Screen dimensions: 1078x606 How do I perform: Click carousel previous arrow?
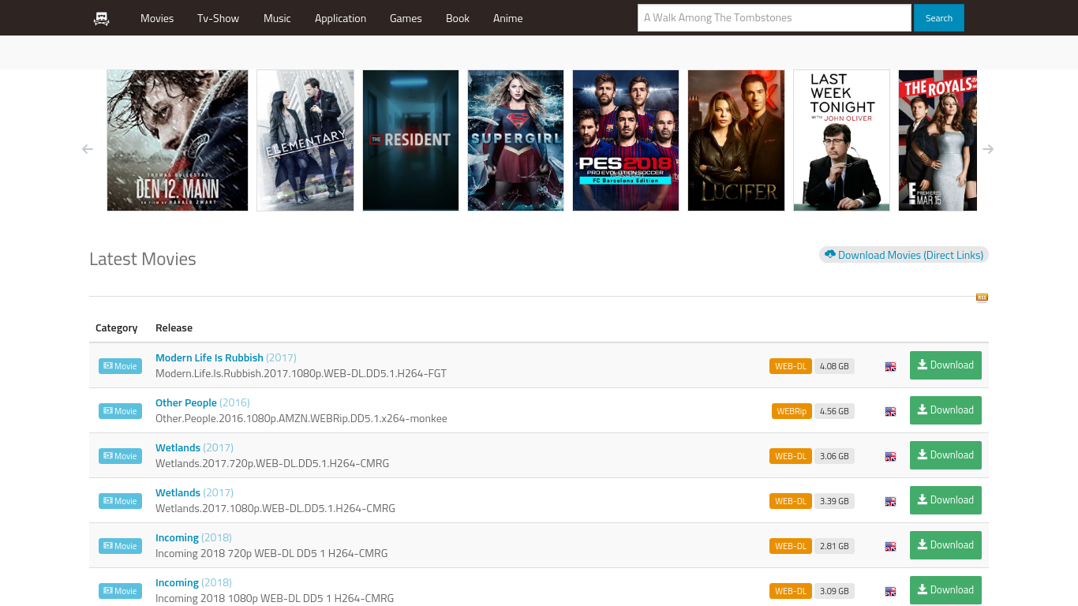(88, 149)
